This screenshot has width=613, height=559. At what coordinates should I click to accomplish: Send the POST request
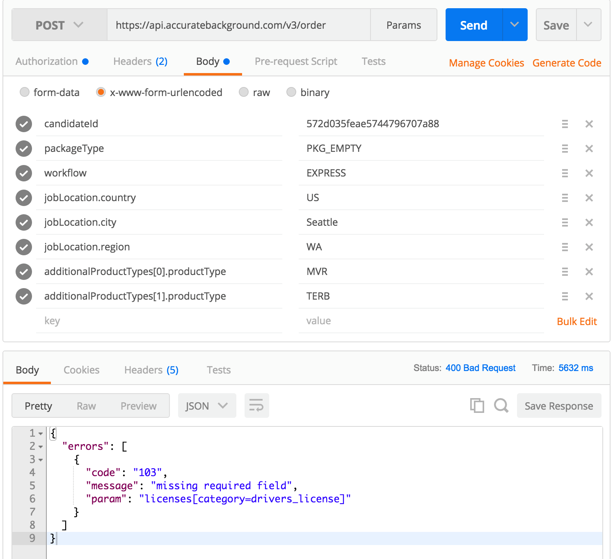(474, 25)
